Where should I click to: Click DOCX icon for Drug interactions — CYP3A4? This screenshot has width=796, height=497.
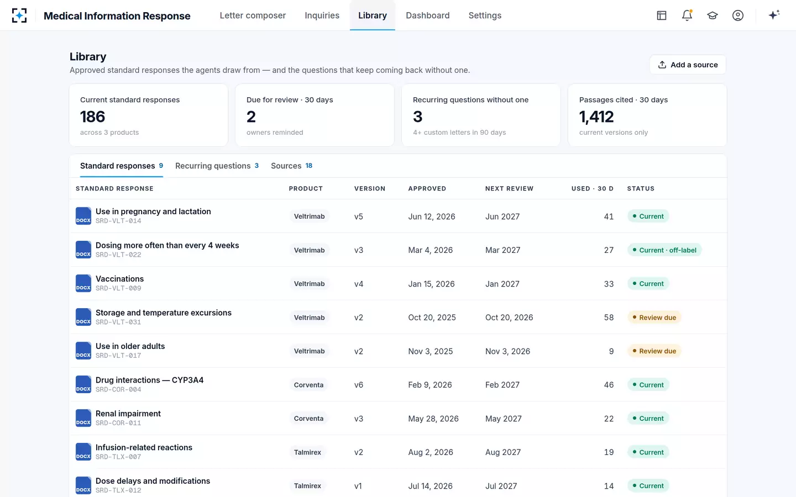point(83,384)
